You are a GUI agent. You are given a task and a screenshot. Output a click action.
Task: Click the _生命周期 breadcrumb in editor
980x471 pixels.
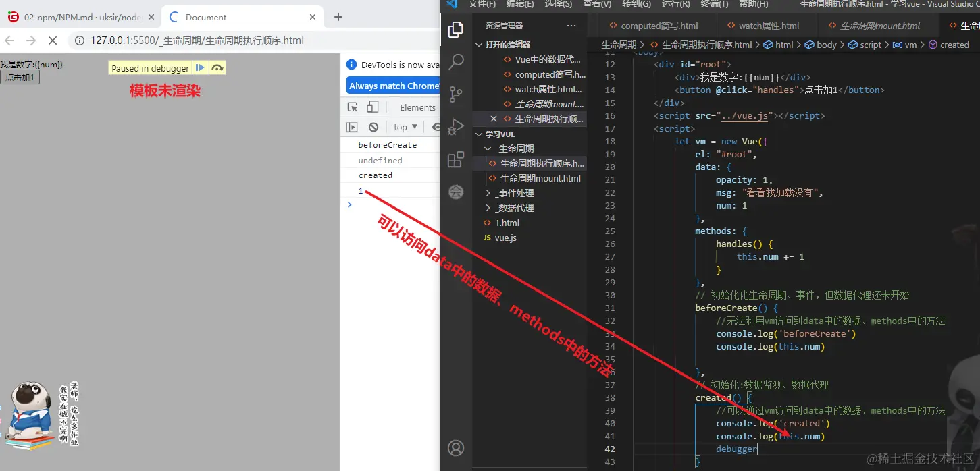(618, 45)
